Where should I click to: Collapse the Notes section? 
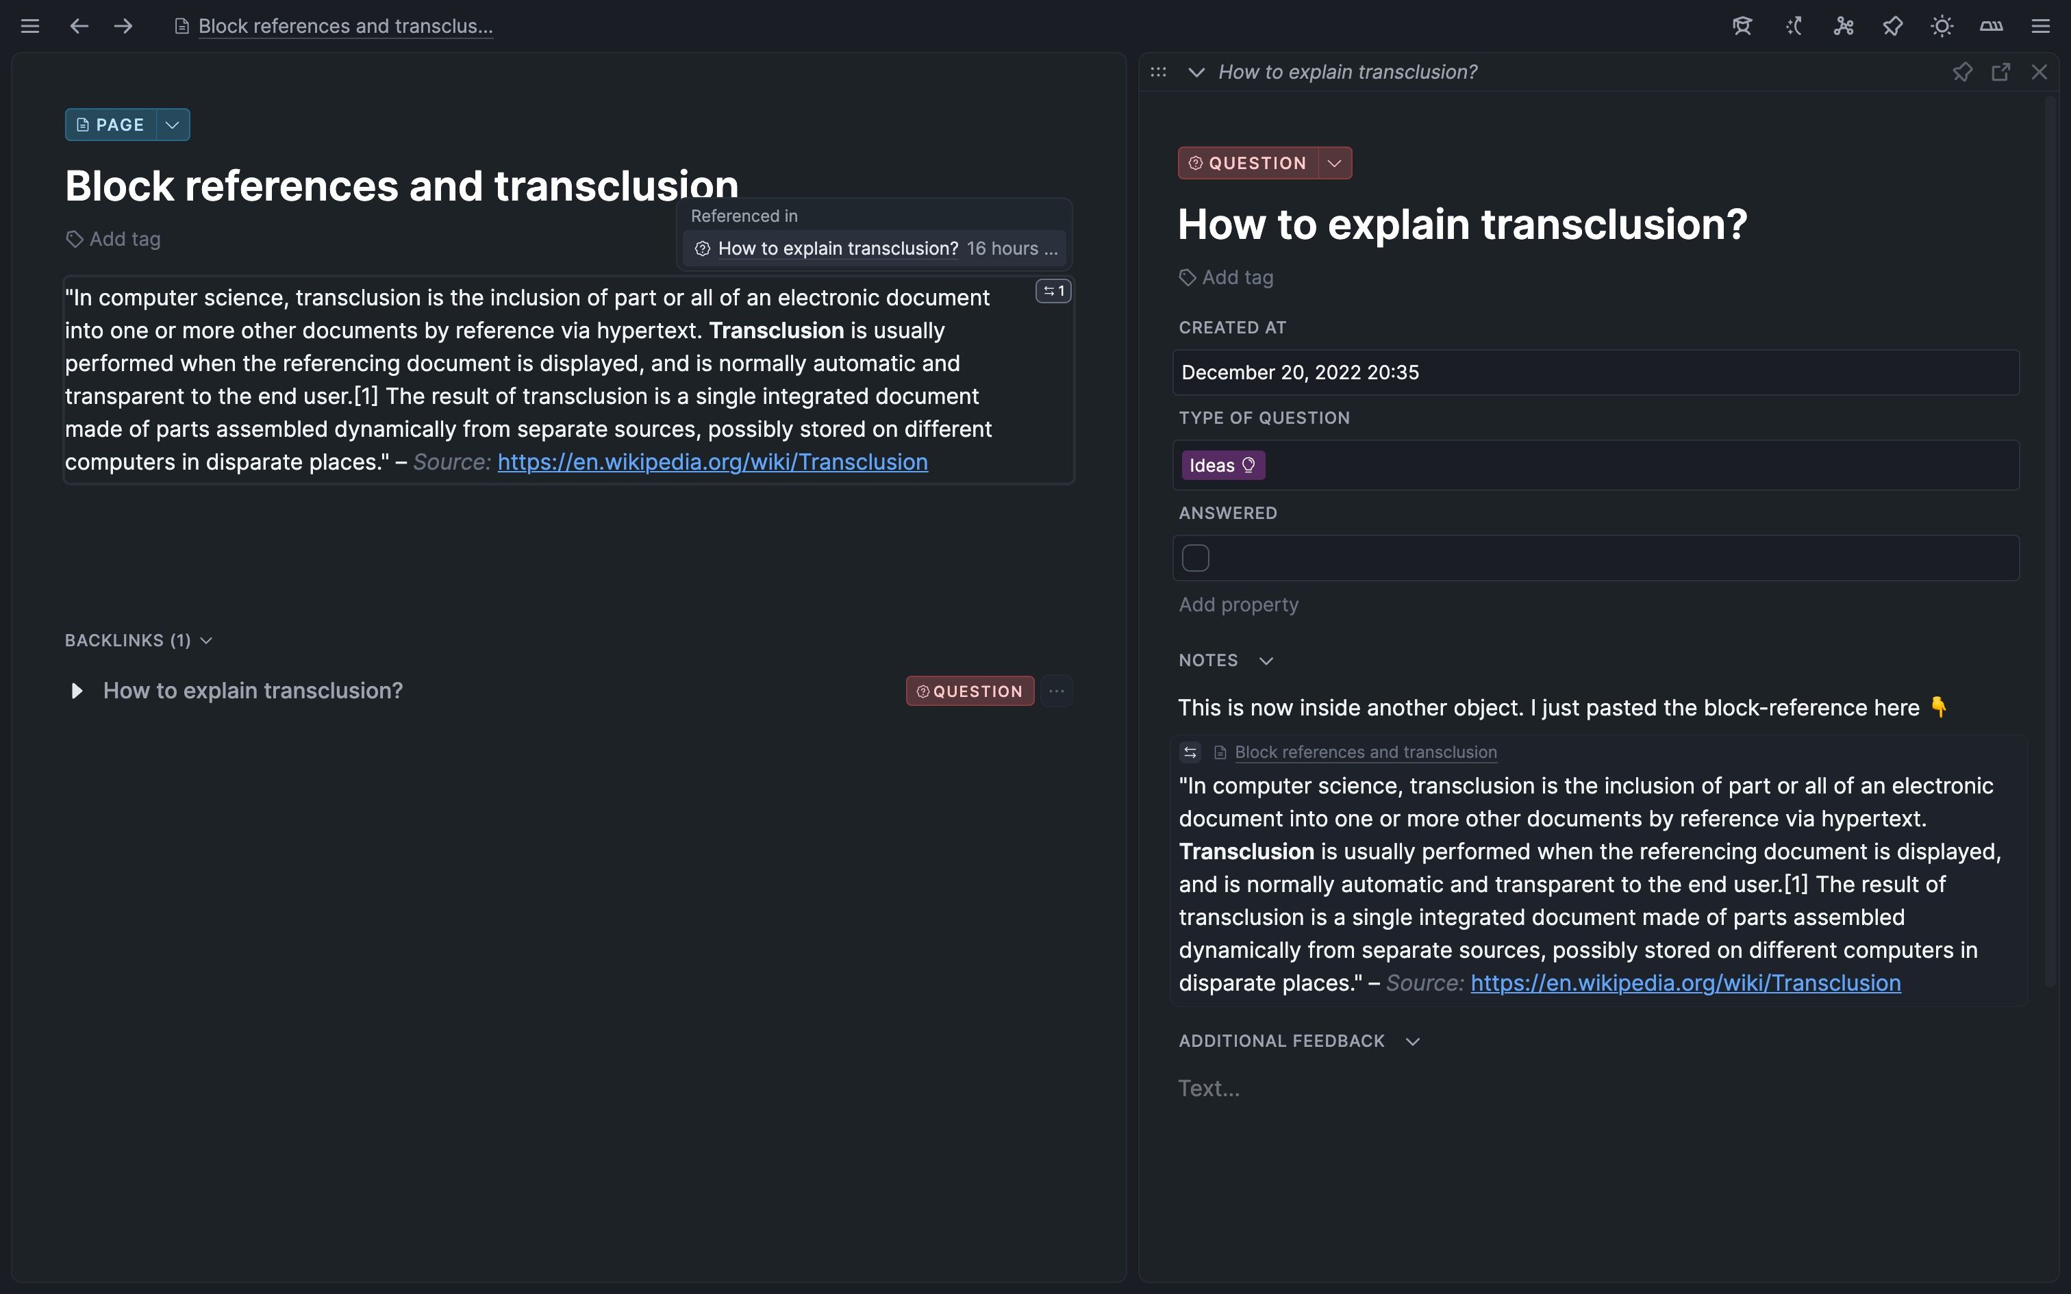click(x=1268, y=660)
